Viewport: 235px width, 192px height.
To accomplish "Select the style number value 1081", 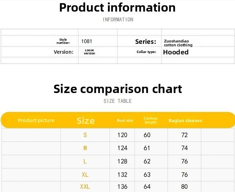I will coord(87,41).
